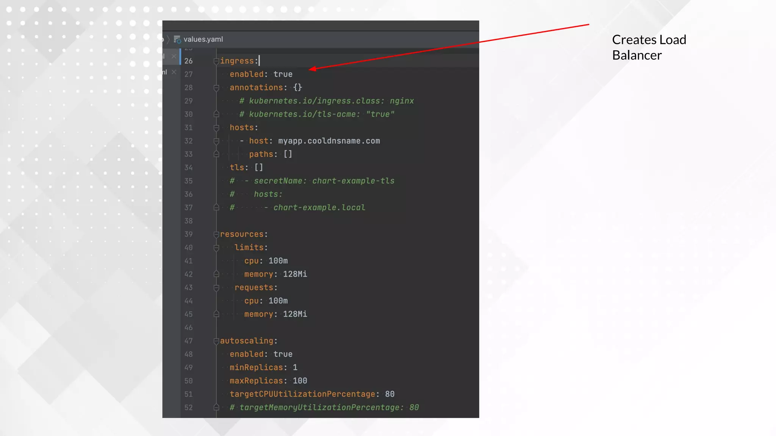The height and width of the screenshot is (436, 776).
Task: Collapse the hosts fold marker on line 31
Action: point(216,128)
